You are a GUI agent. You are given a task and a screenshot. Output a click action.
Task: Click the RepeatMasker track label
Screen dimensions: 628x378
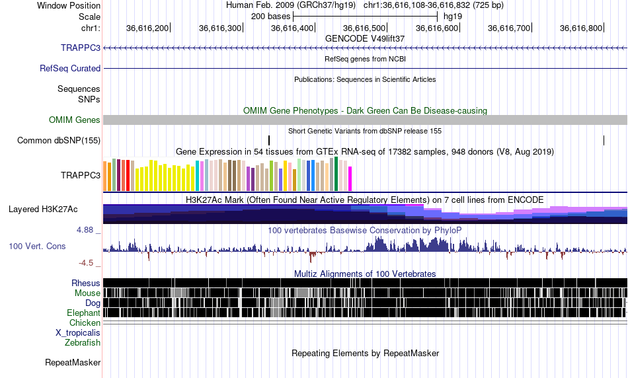coord(73,363)
